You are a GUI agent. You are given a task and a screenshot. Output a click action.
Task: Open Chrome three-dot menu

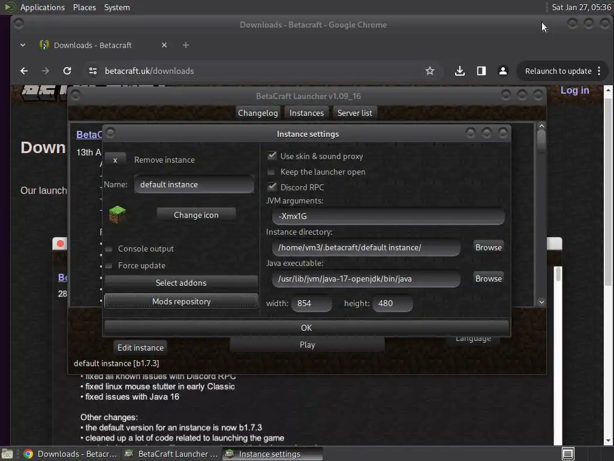pos(599,71)
